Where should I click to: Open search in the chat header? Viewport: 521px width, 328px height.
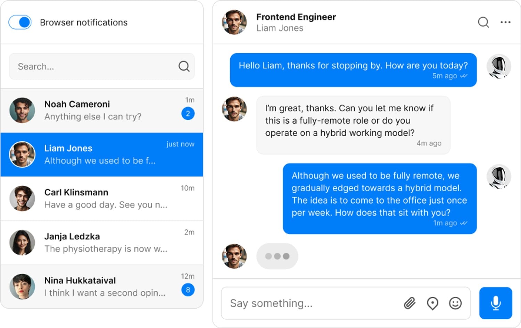click(483, 22)
